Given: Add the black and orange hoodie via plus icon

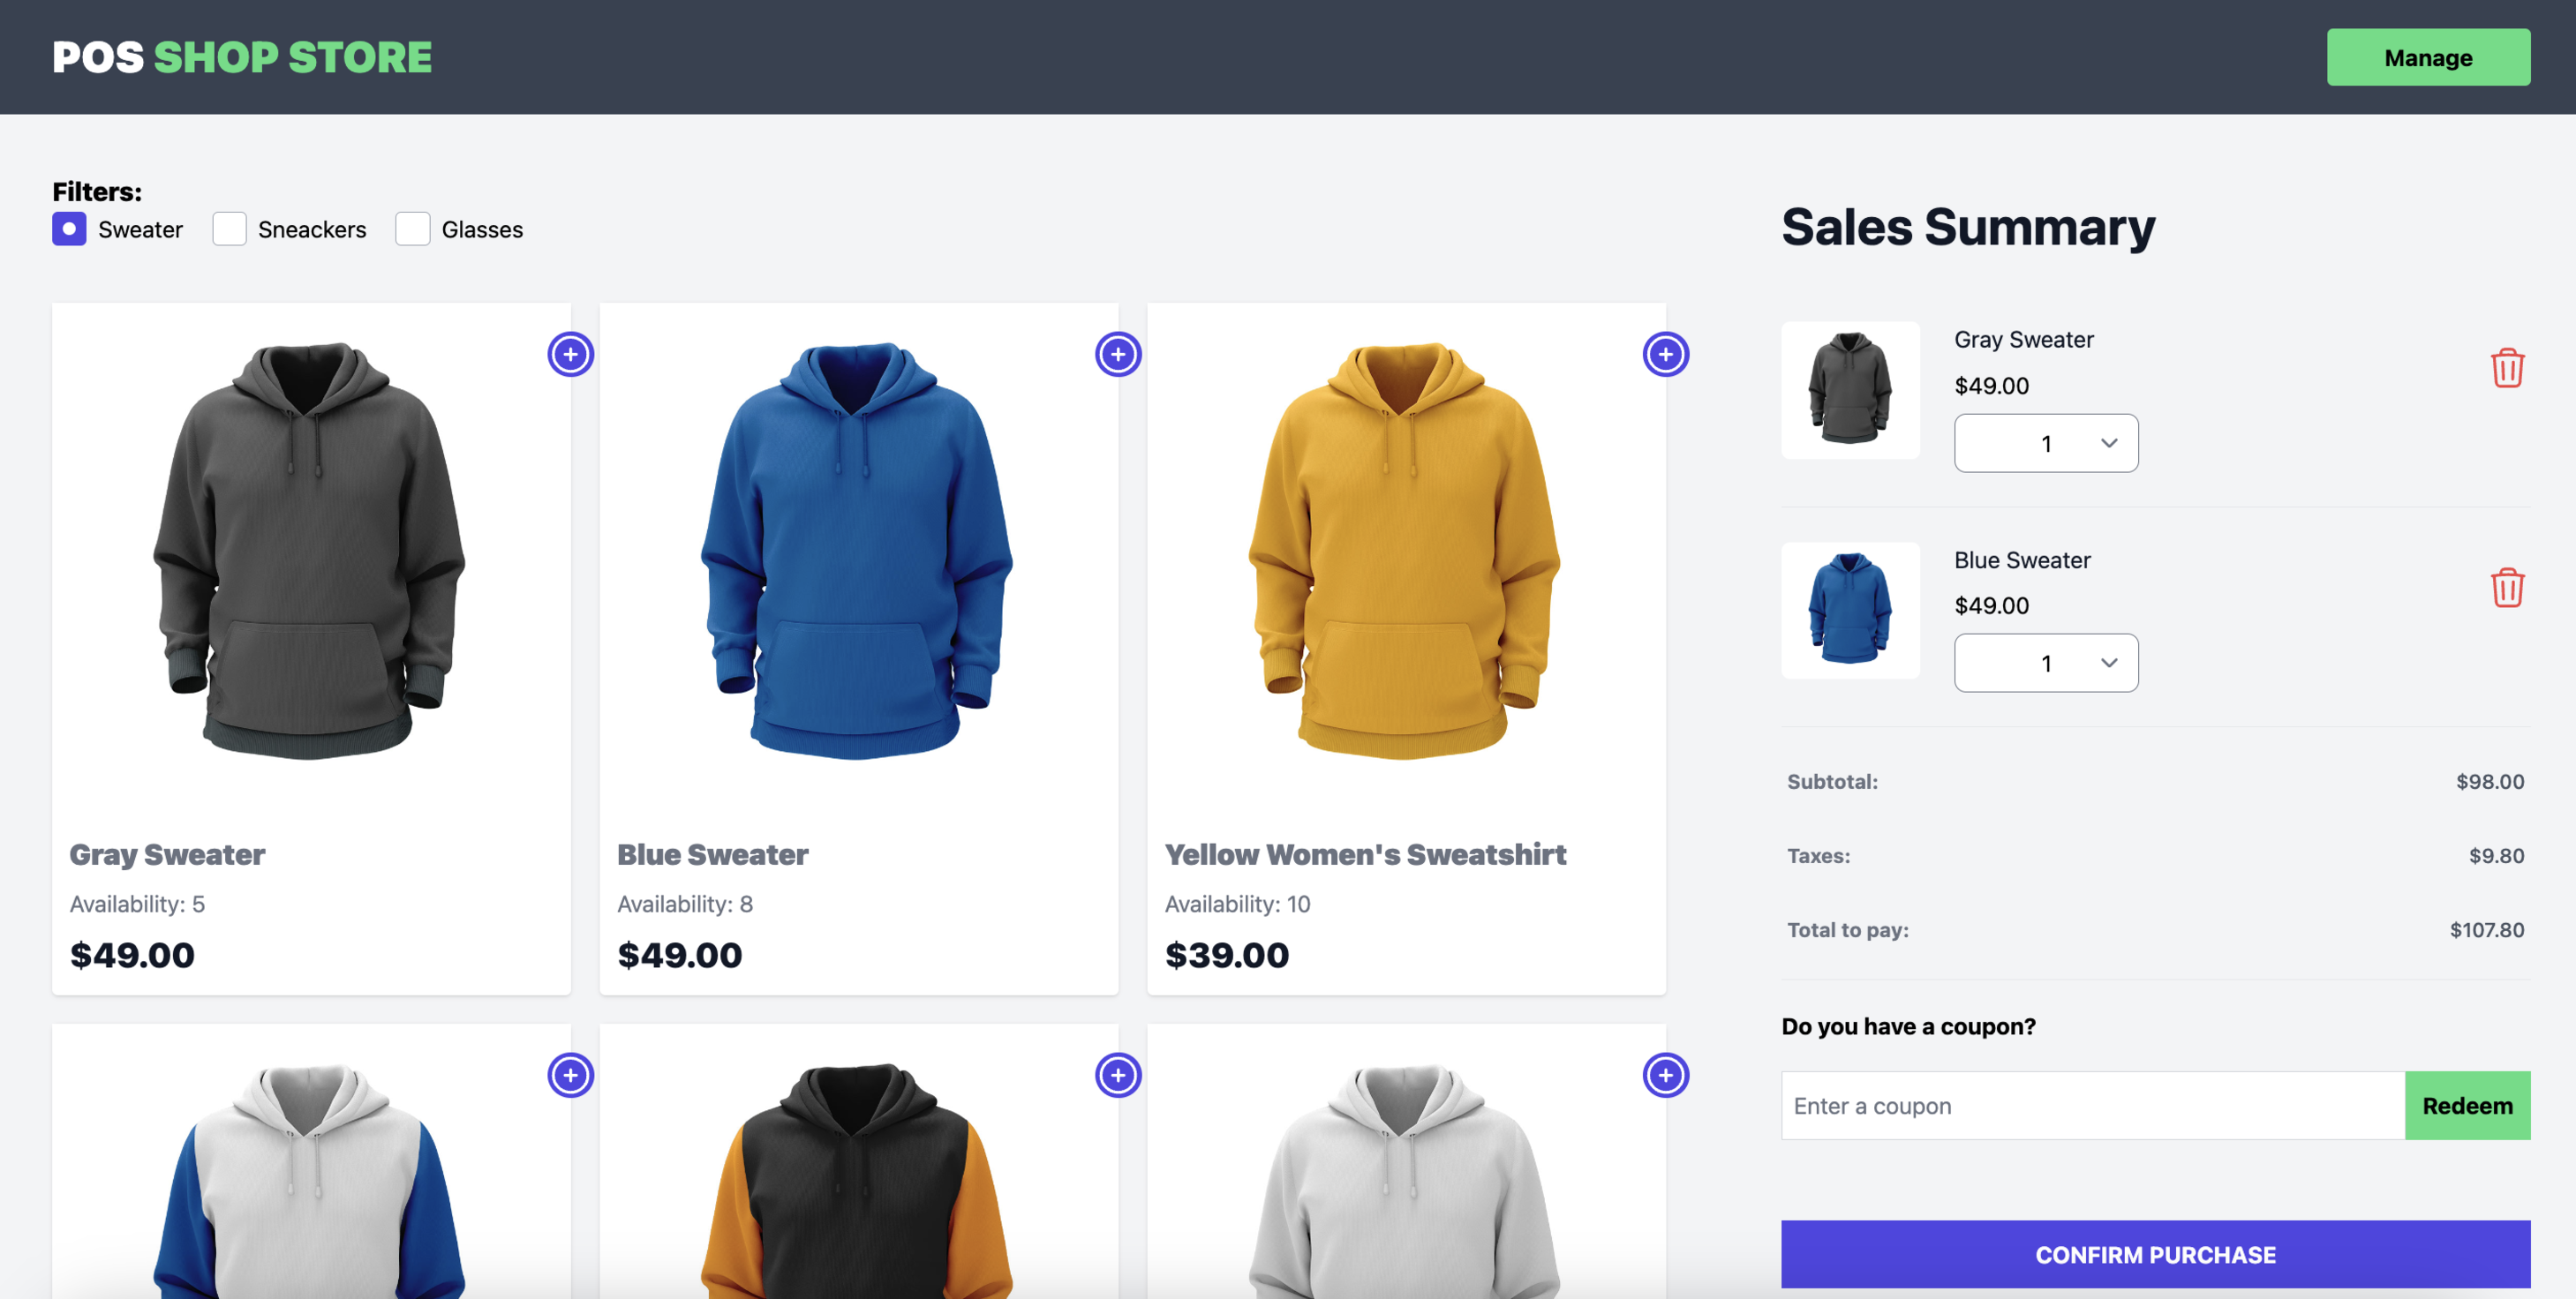Looking at the screenshot, I should click(x=1118, y=1075).
